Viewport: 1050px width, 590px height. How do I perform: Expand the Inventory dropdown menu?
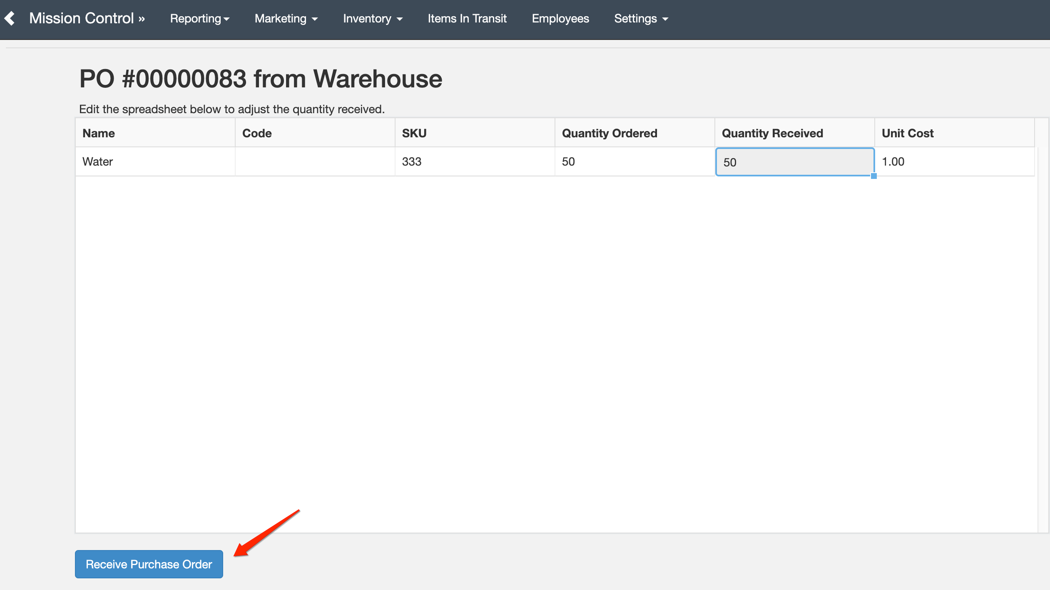click(x=373, y=18)
